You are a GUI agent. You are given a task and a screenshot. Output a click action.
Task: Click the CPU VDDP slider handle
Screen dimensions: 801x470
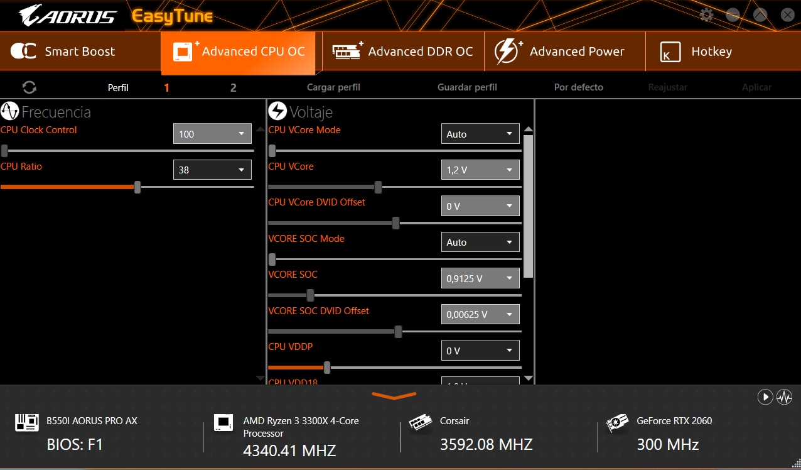[327, 368]
